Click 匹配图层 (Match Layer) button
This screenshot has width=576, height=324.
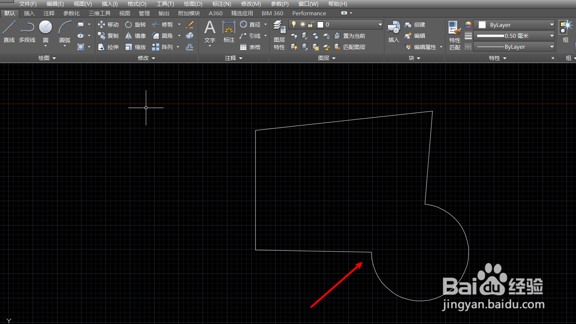[x=349, y=47]
